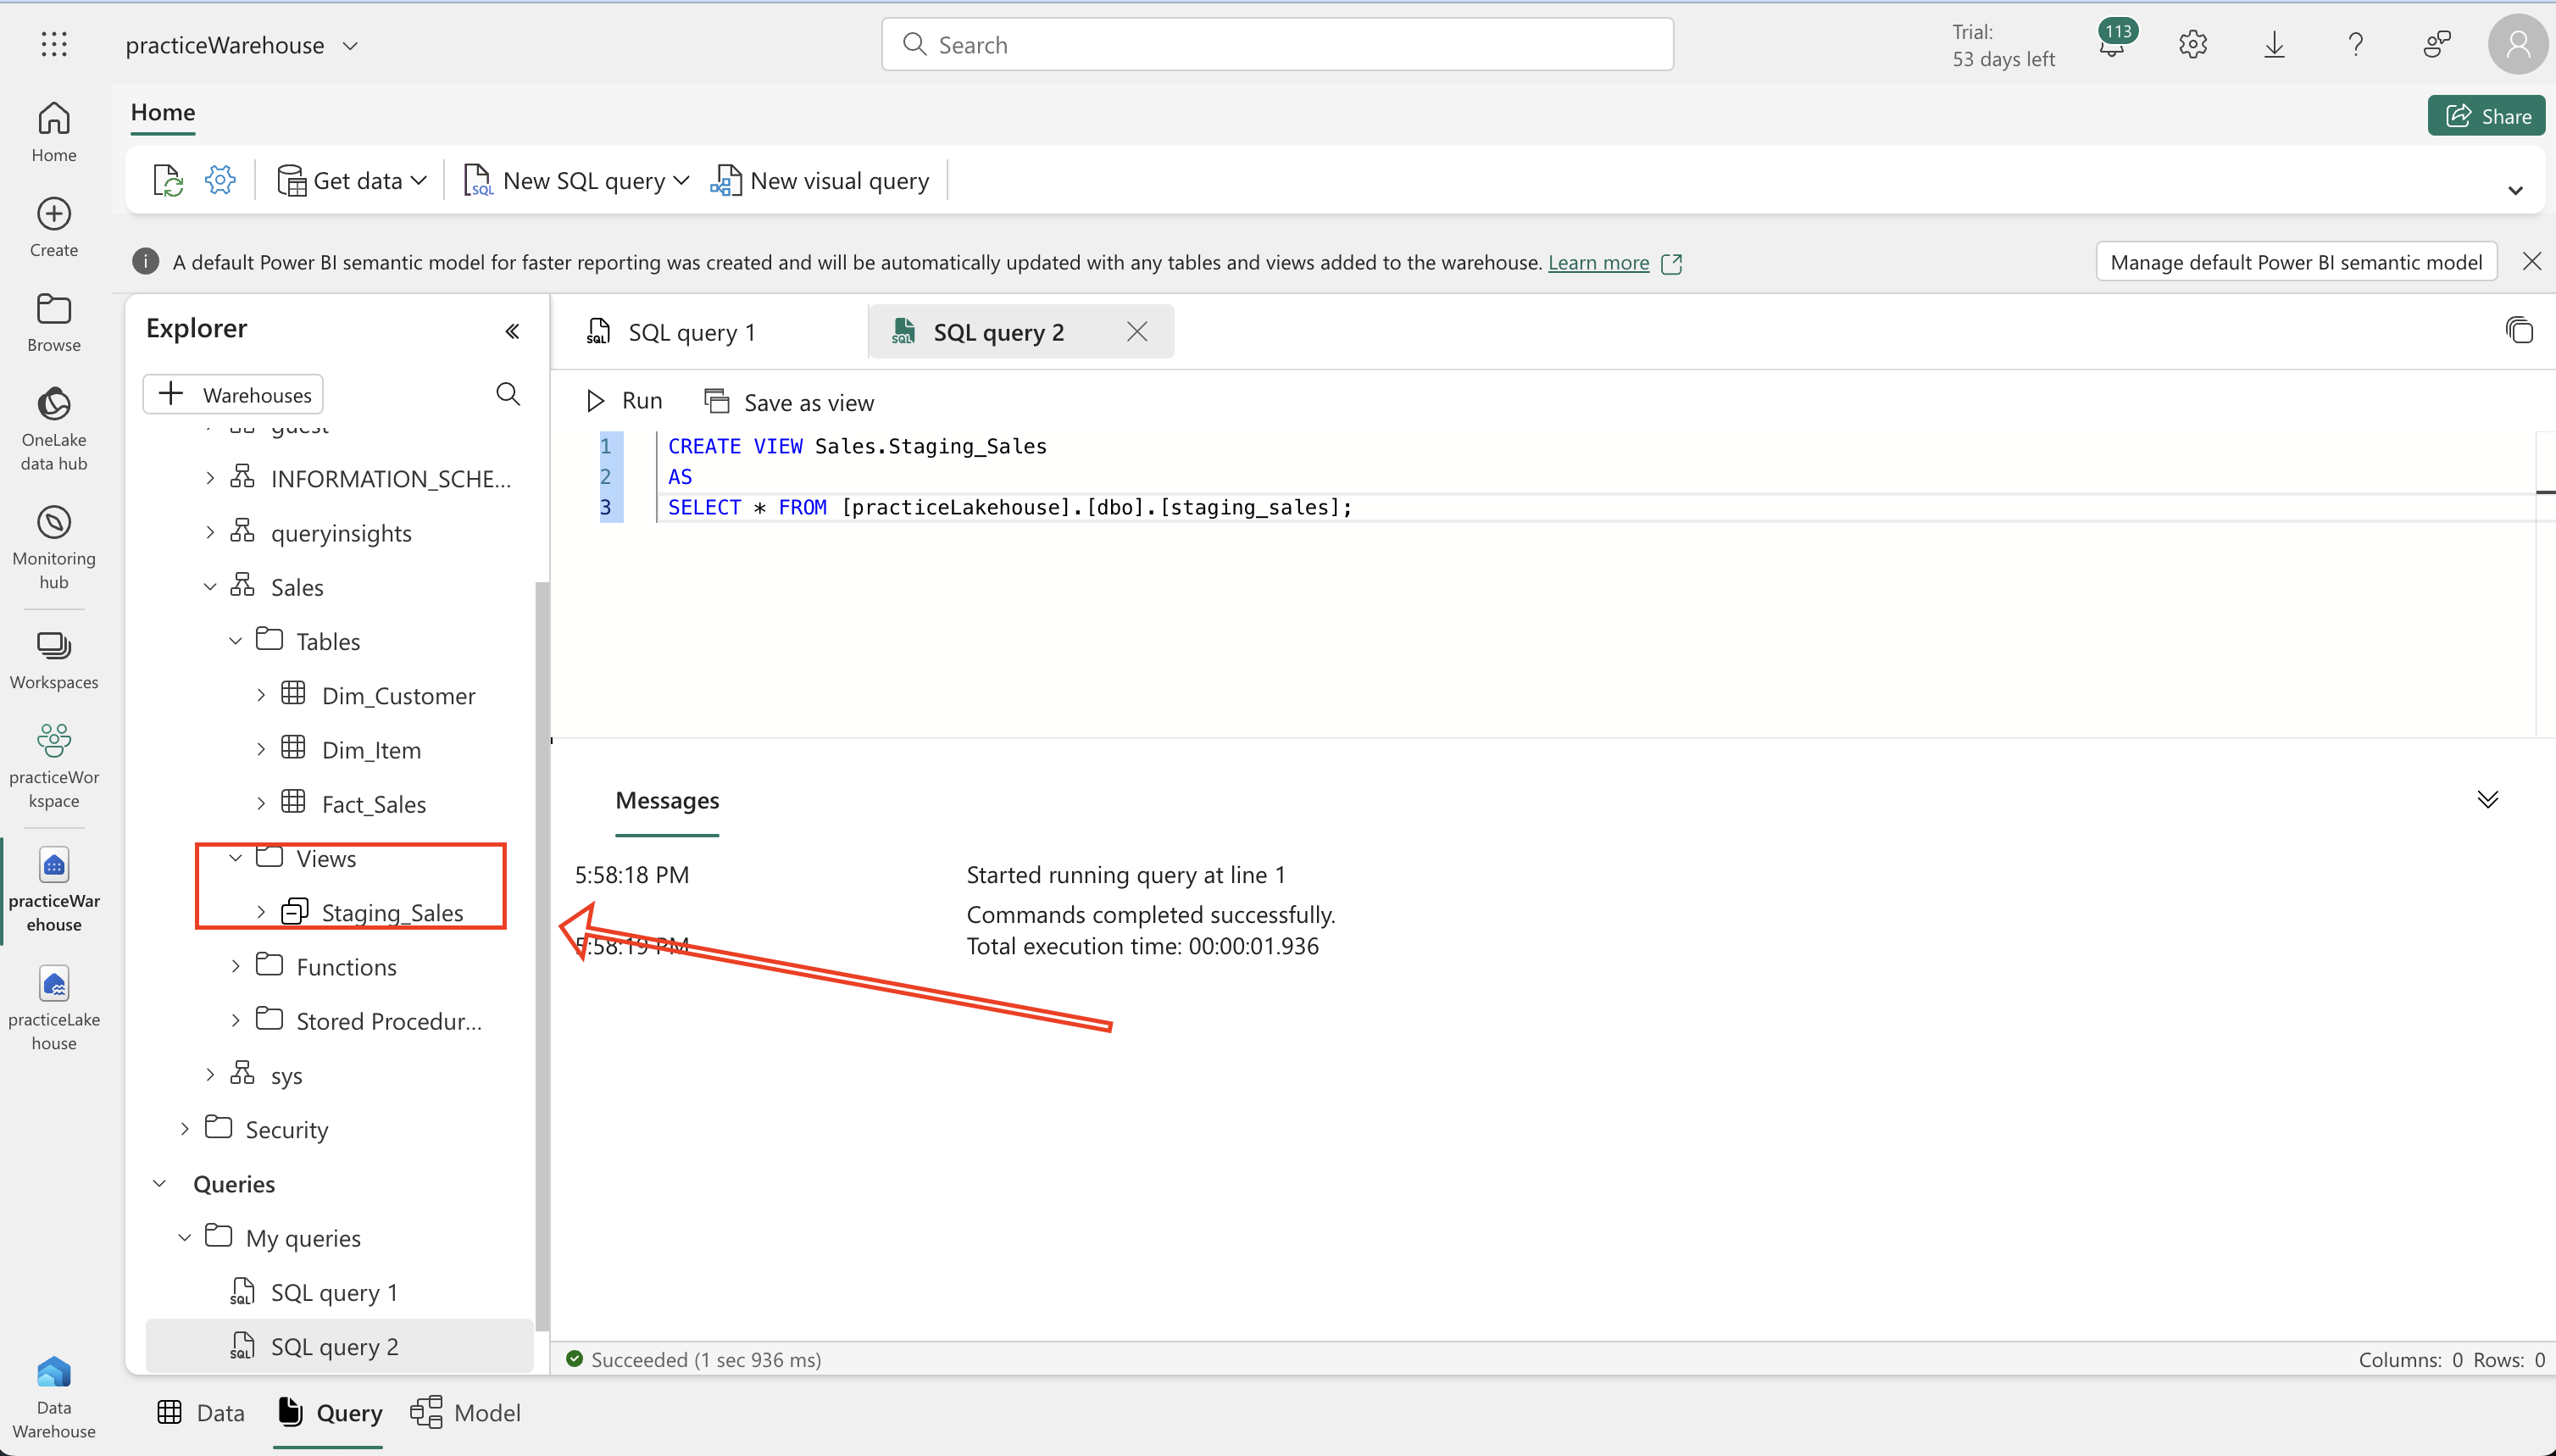This screenshot has height=1456, width=2556.
Task: Click the copy icon above the query editor
Action: pyautogui.click(x=2519, y=330)
